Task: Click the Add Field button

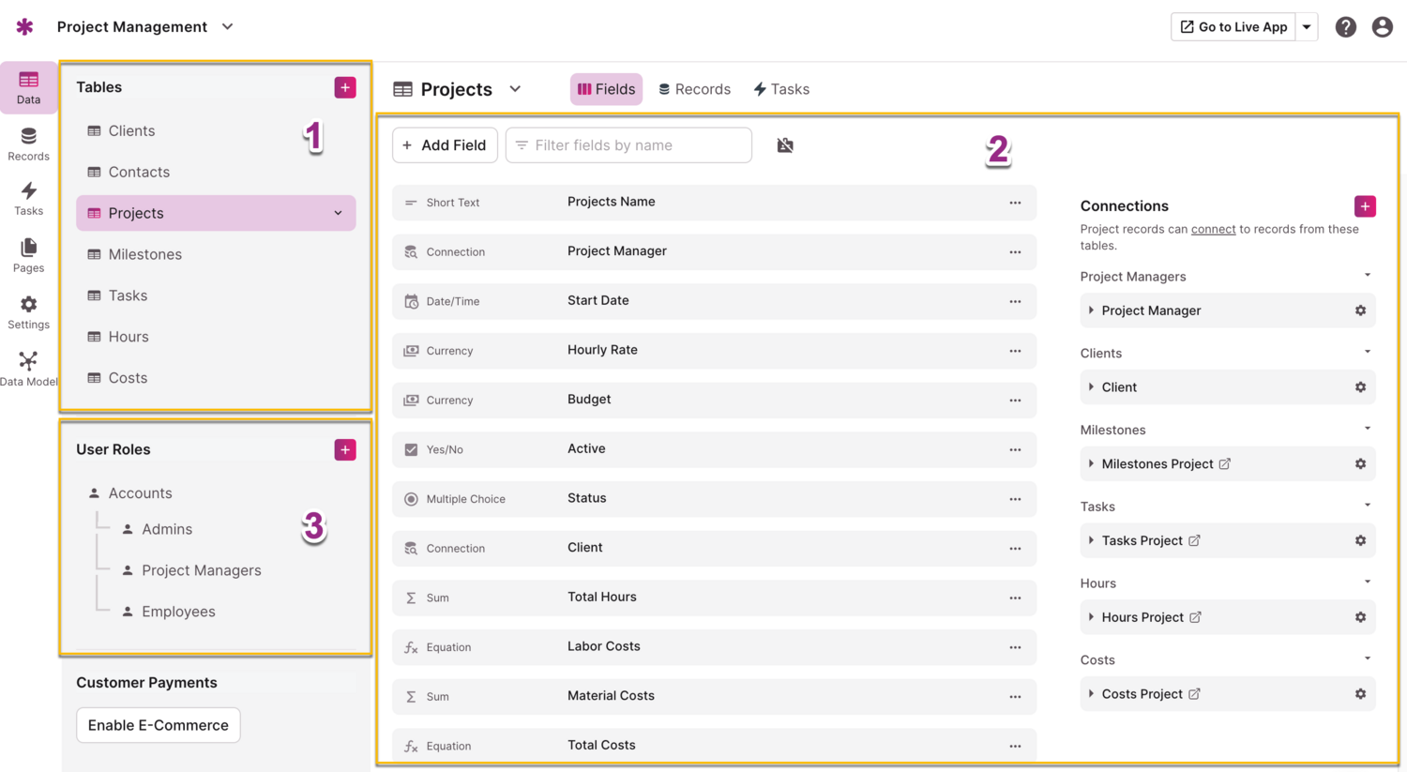Action: pyautogui.click(x=445, y=145)
